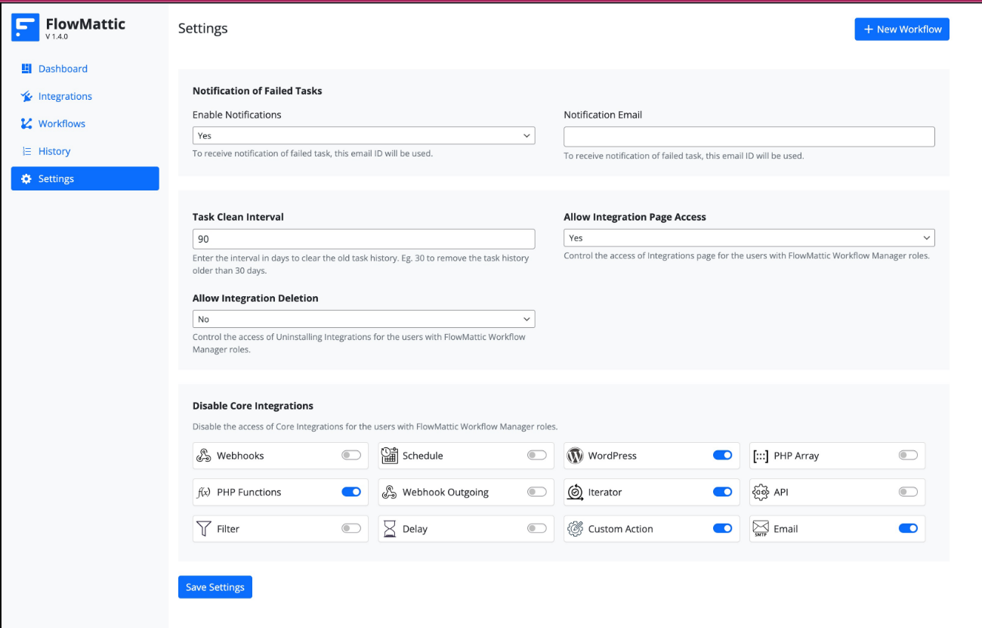Click the Email SMTP envelope icon
This screenshot has height=628, width=982.
coord(761,529)
